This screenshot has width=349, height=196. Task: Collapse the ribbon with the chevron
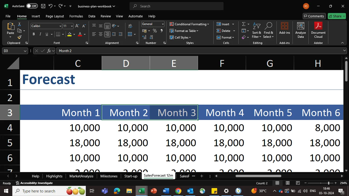pos(342,43)
